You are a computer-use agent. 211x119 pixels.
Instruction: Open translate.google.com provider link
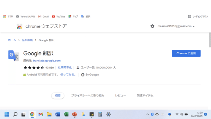click(47, 61)
